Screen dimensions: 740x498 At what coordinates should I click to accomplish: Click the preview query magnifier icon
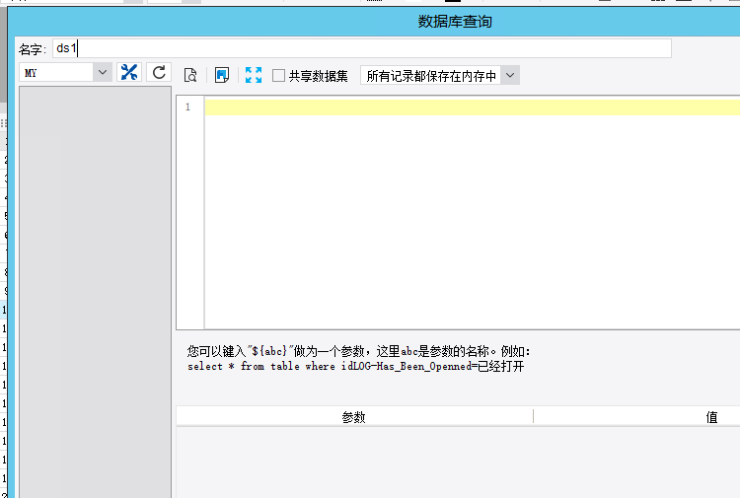pyautogui.click(x=190, y=75)
